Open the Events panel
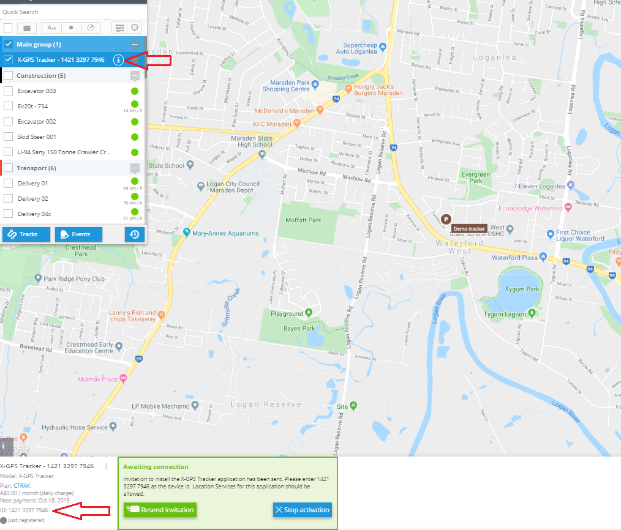 (78, 234)
